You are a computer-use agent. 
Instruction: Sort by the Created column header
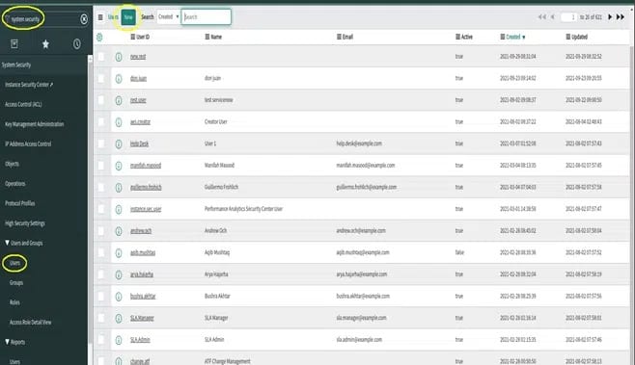(x=513, y=37)
